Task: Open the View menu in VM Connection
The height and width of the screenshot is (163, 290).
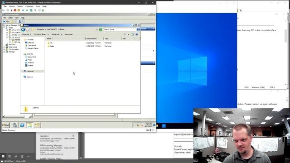Action: 38,6
